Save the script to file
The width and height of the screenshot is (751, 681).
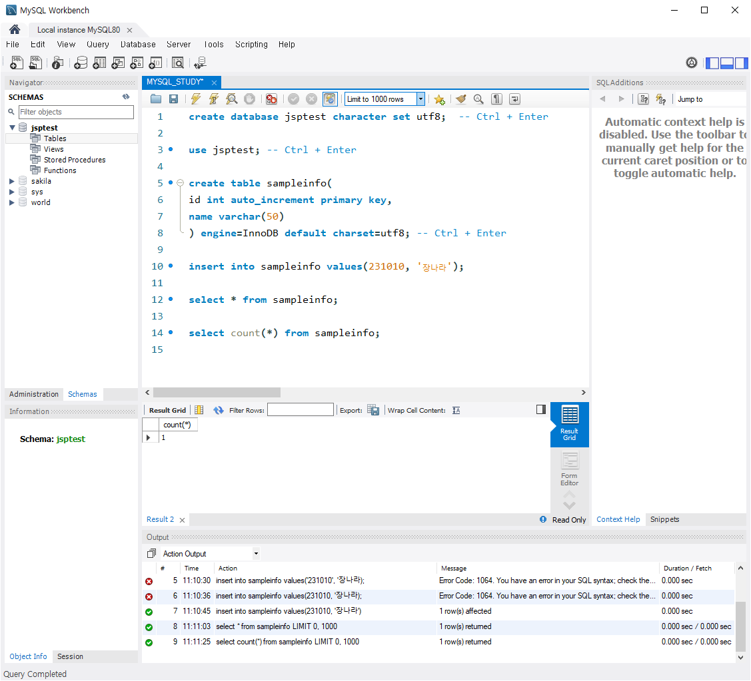[x=173, y=99]
